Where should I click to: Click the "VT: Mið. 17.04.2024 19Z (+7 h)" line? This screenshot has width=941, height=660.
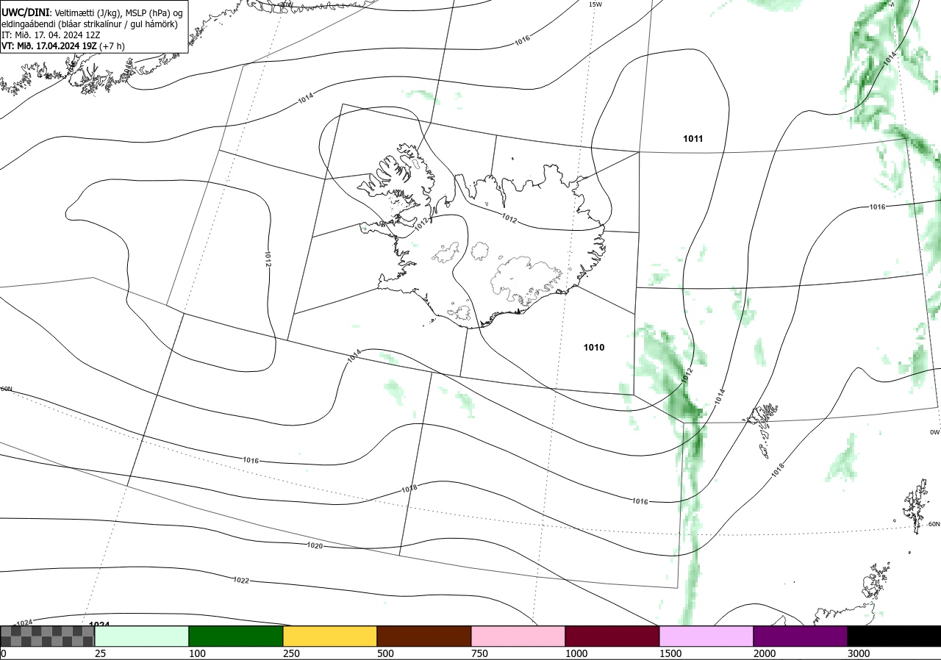pyautogui.click(x=63, y=46)
